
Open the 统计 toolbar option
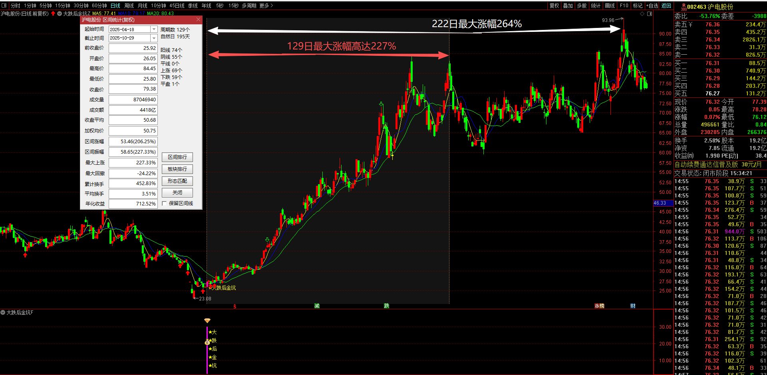[x=596, y=6]
